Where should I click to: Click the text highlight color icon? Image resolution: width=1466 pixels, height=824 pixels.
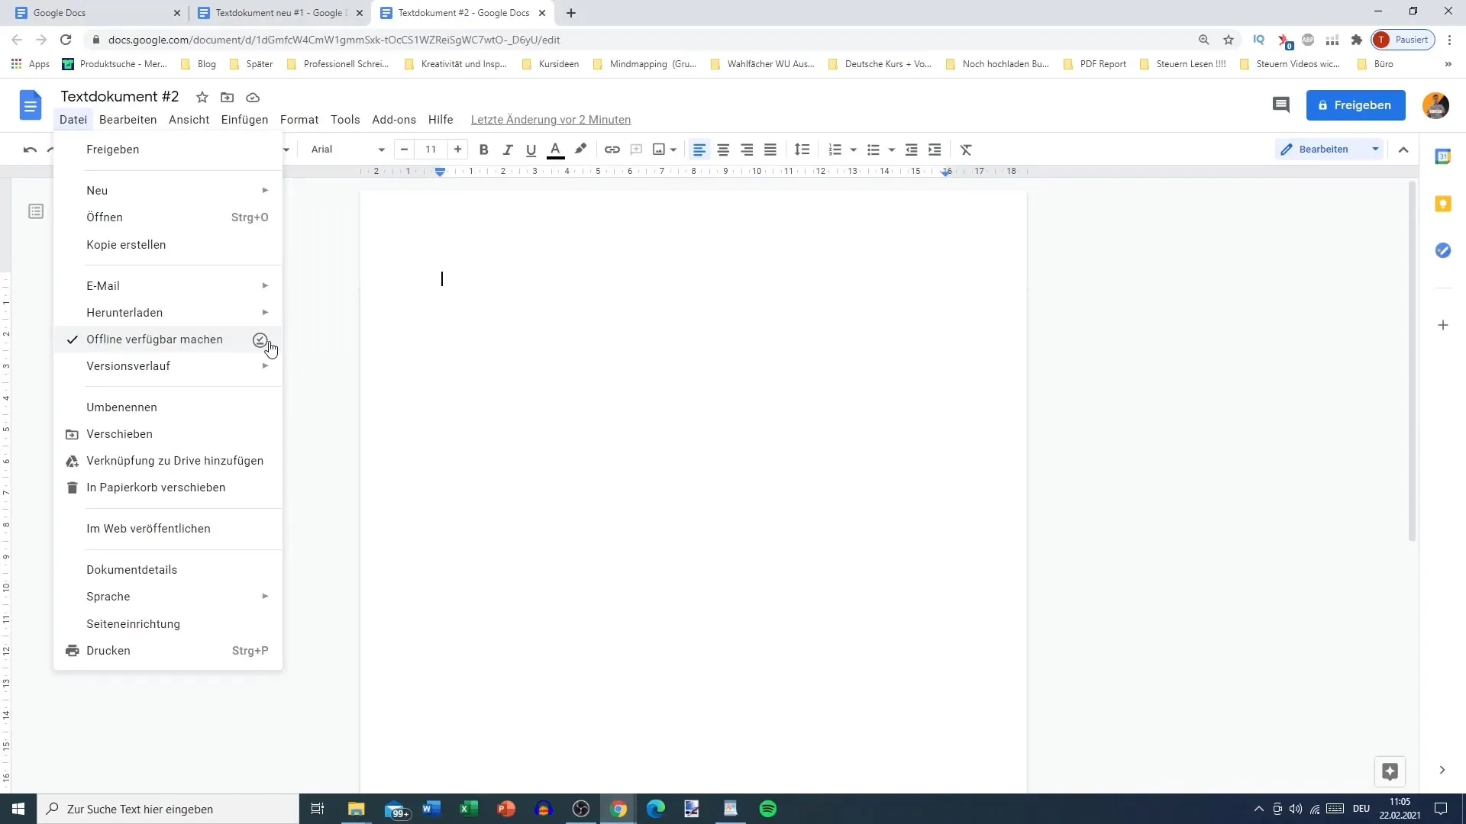[581, 149]
